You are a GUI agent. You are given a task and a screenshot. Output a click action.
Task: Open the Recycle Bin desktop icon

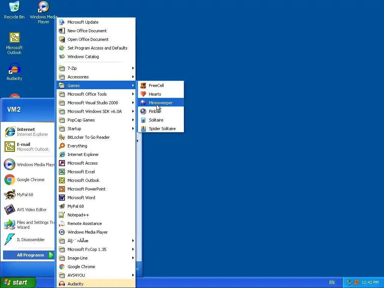tap(14, 10)
